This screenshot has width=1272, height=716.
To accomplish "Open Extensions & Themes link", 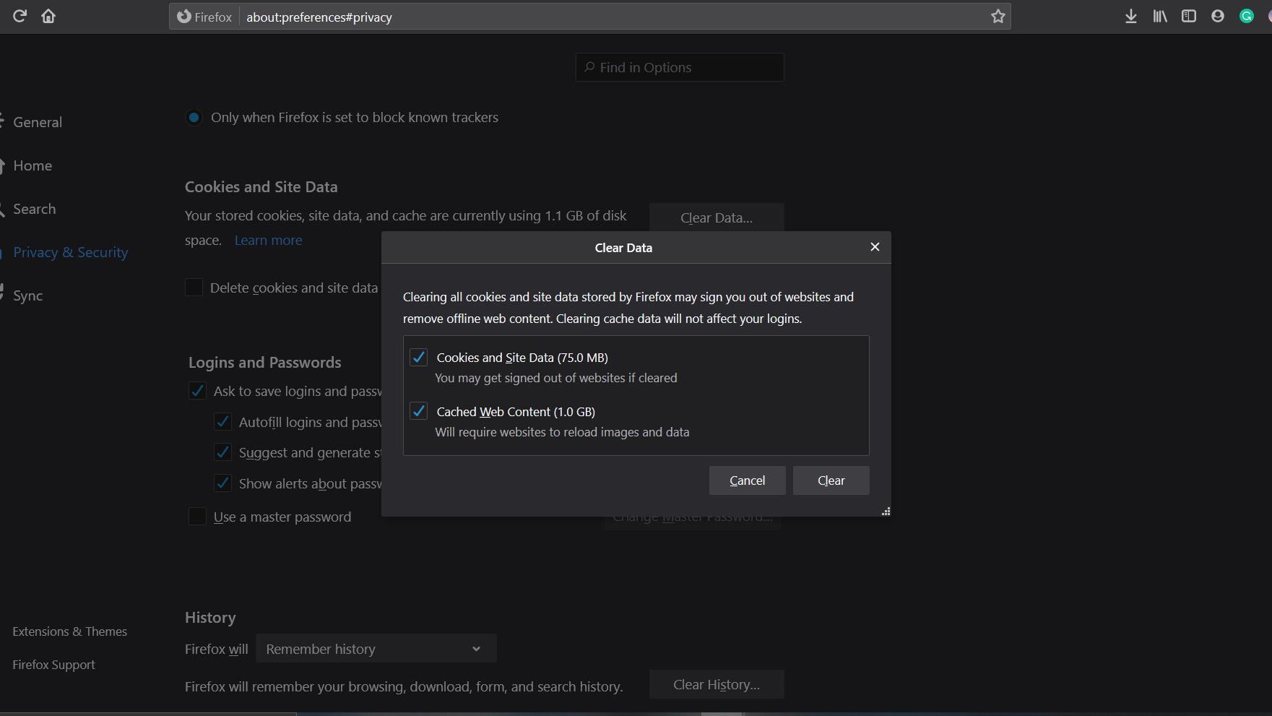I will coord(69,631).
